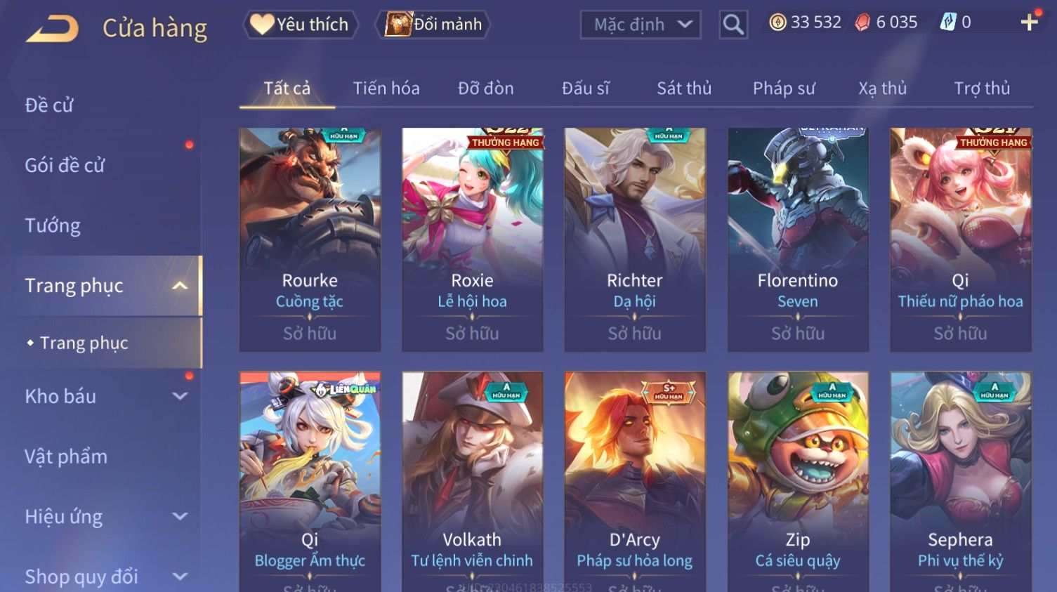Open Tướng in the sidebar

point(53,225)
